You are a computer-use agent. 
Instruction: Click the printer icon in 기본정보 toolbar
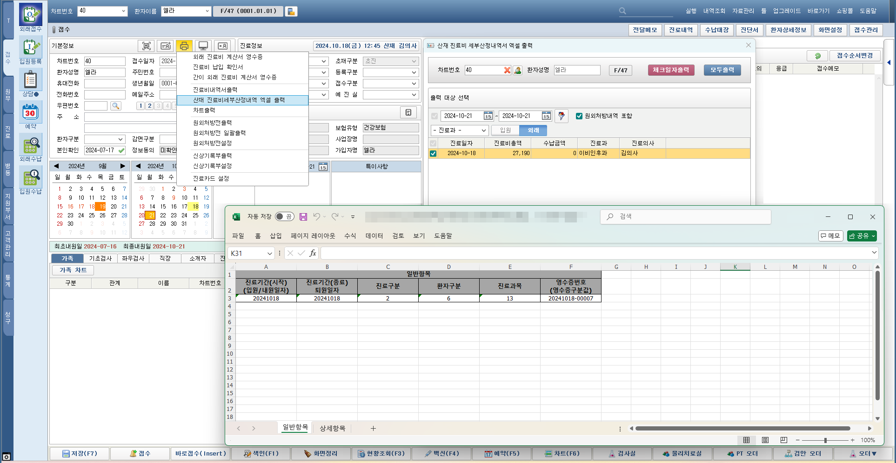pyautogui.click(x=184, y=46)
